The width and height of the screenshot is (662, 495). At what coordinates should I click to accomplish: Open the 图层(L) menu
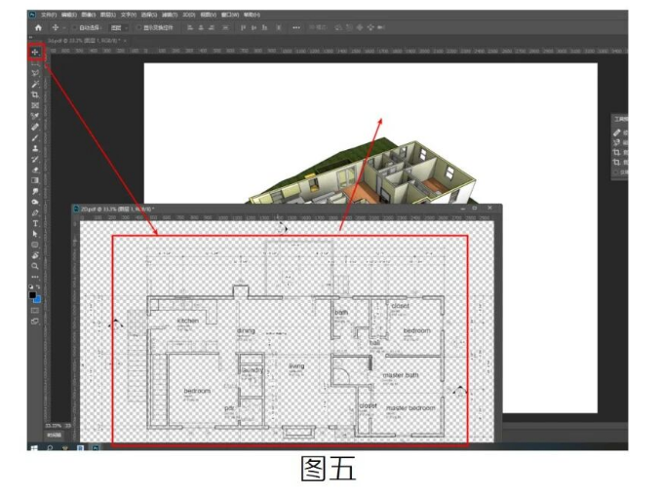tap(108, 15)
